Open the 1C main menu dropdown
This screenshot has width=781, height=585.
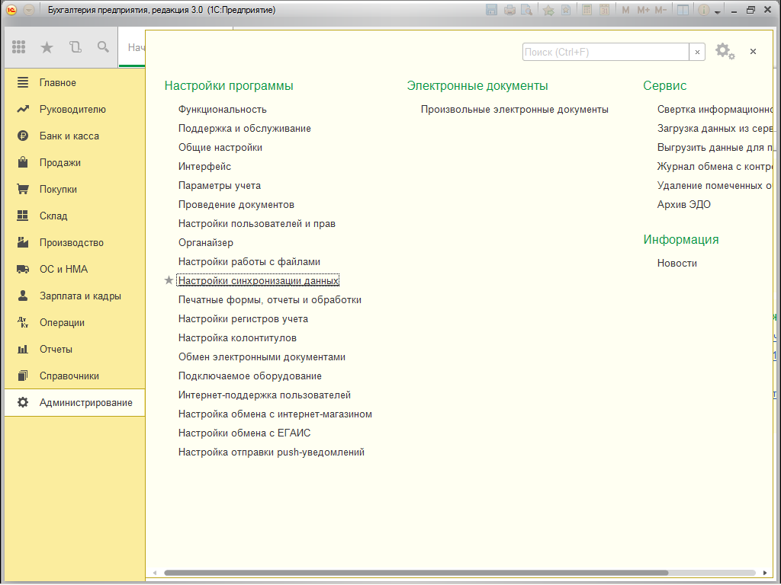click(x=29, y=10)
